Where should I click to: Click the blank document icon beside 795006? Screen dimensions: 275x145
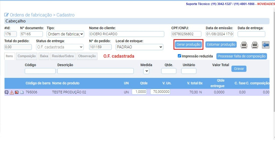22,92
